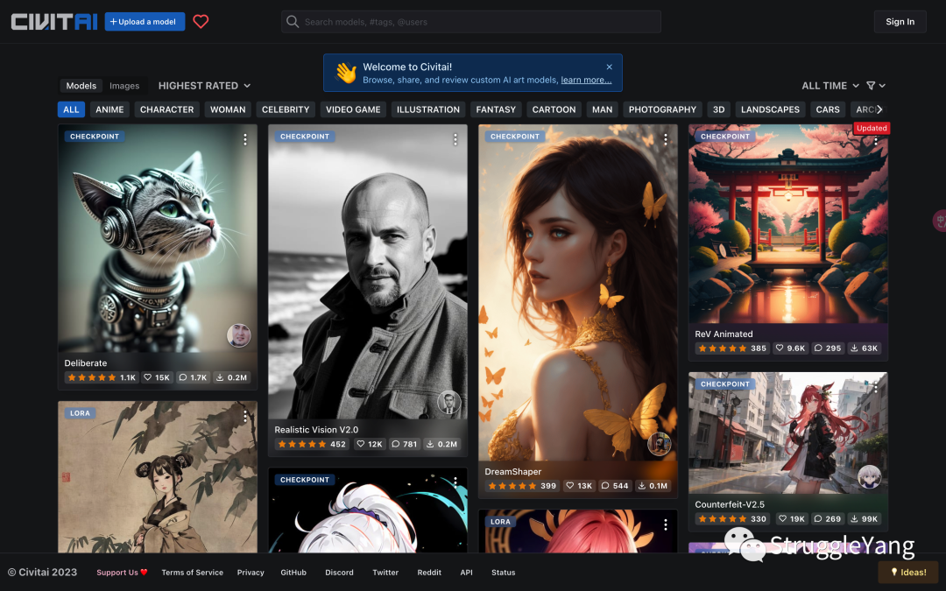Select the CELEBRITY category tag
This screenshot has height=591, width=946.
286,109
